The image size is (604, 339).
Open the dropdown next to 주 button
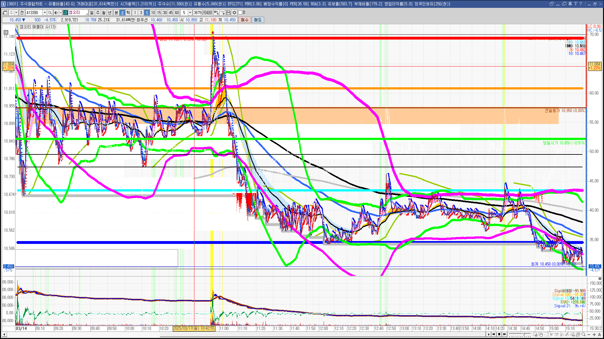(16, 13)
